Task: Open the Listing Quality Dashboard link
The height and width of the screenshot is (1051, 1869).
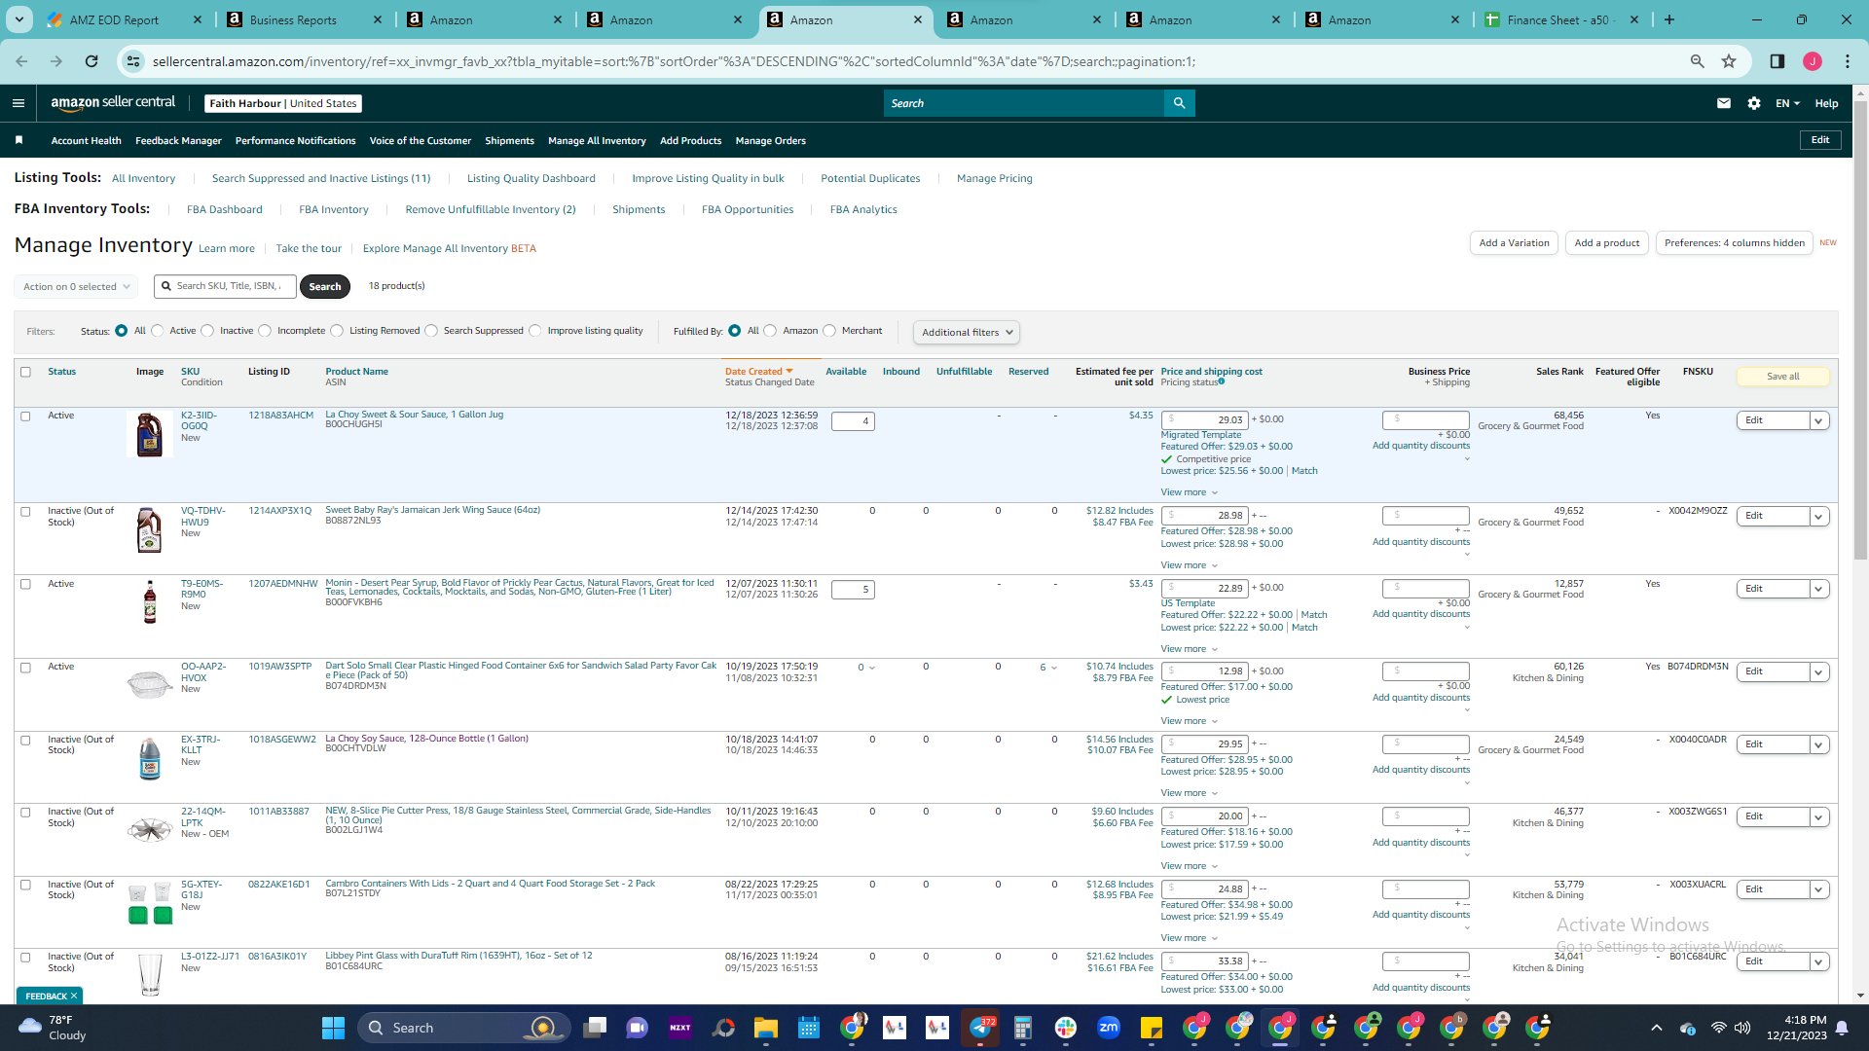Action: click(531, 178)
